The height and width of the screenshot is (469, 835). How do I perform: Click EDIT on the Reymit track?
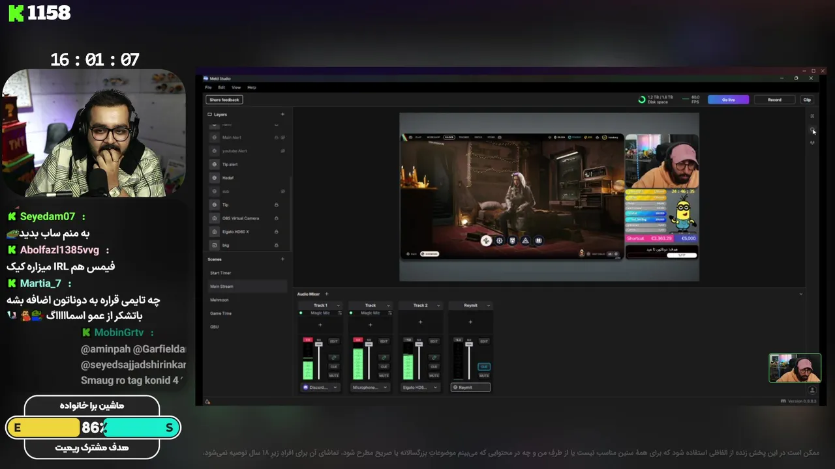[484, 341]
